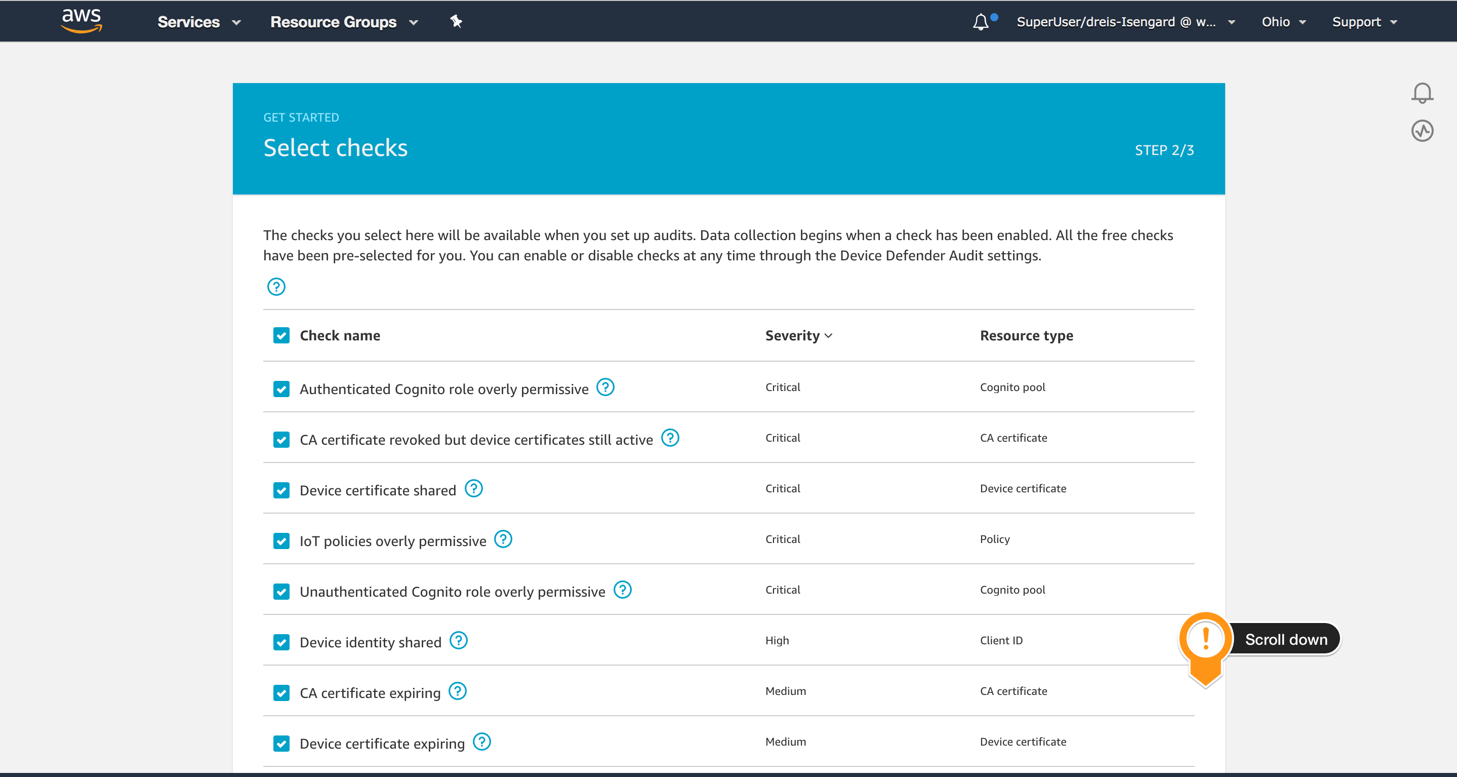Image resolution: width=1457 pixels, height=777 pixels.
Task: Uncheck IoT policies overly permissive
Action: point(281,541)
